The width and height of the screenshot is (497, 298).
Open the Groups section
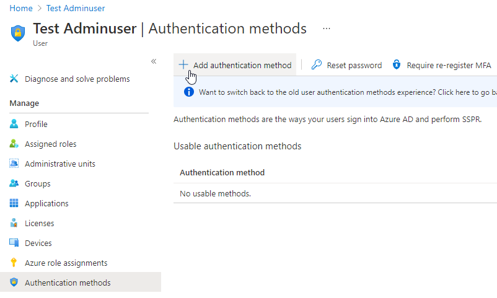click(x=38, y=183)
